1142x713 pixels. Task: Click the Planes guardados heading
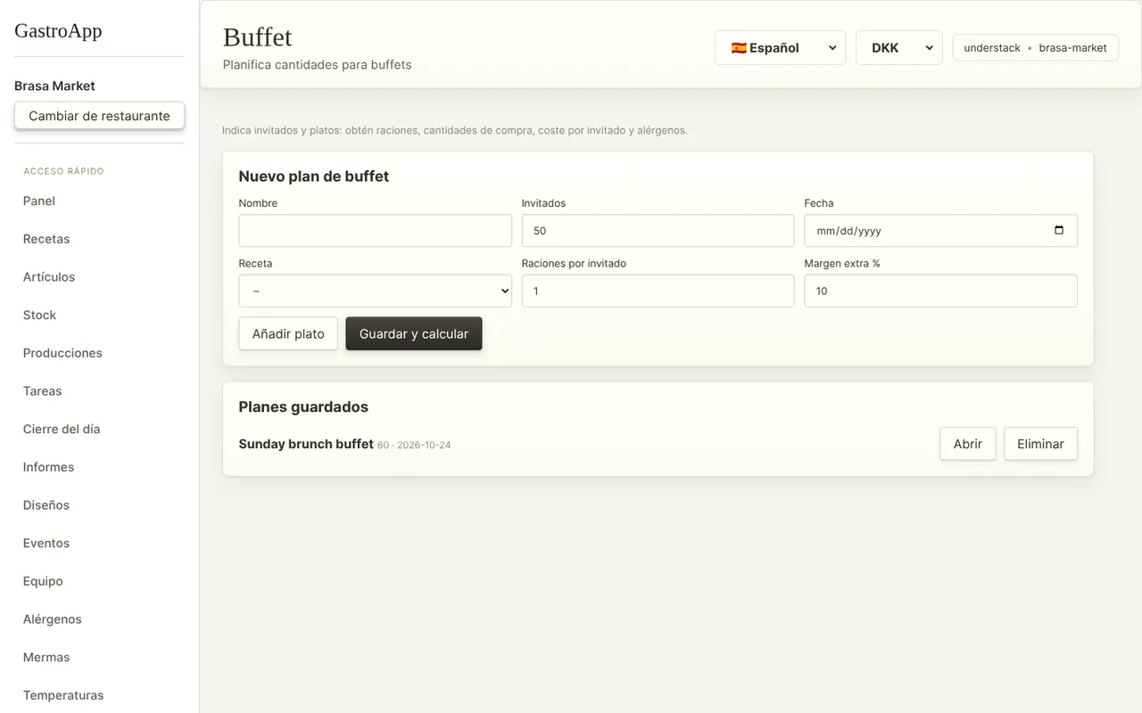(x=303, y=407)
